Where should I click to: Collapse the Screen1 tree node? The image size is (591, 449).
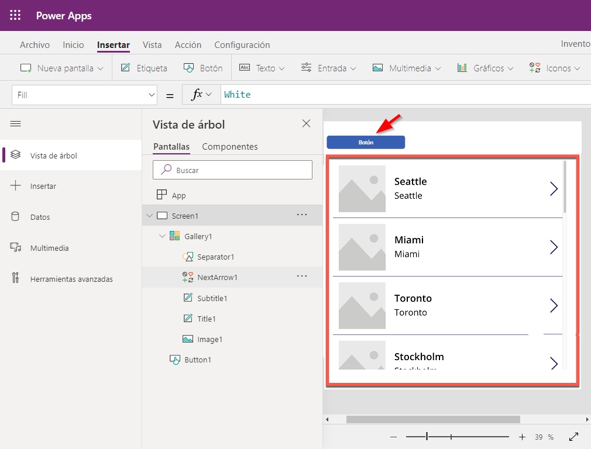(150, 216)
